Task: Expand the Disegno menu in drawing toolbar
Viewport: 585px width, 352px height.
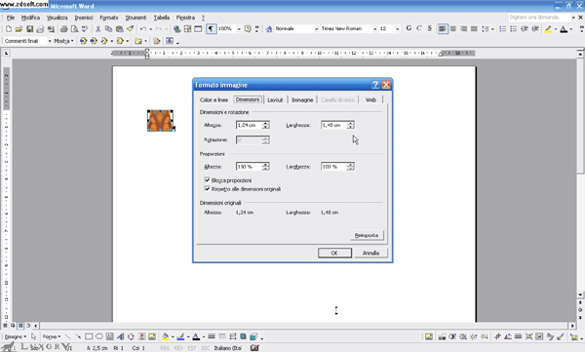Action: coord(16,336)
